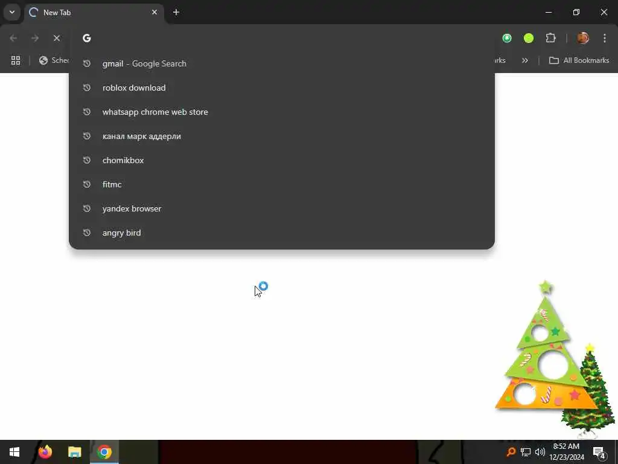This screenshot has width=618, height=464.
Task: Open the clock showing 8:52 AM
Action: (x=566, y=452)
